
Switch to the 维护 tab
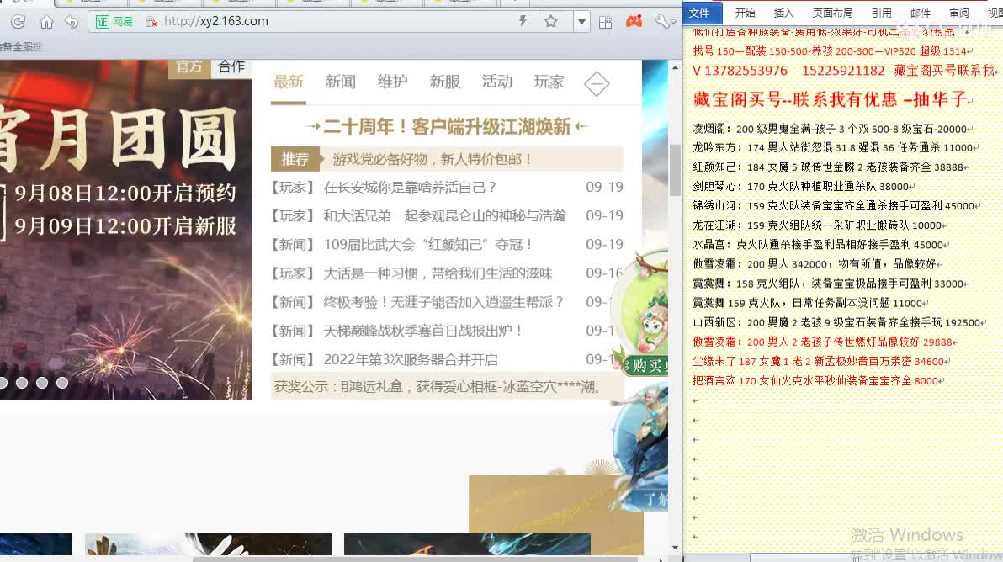pos(392,82)
